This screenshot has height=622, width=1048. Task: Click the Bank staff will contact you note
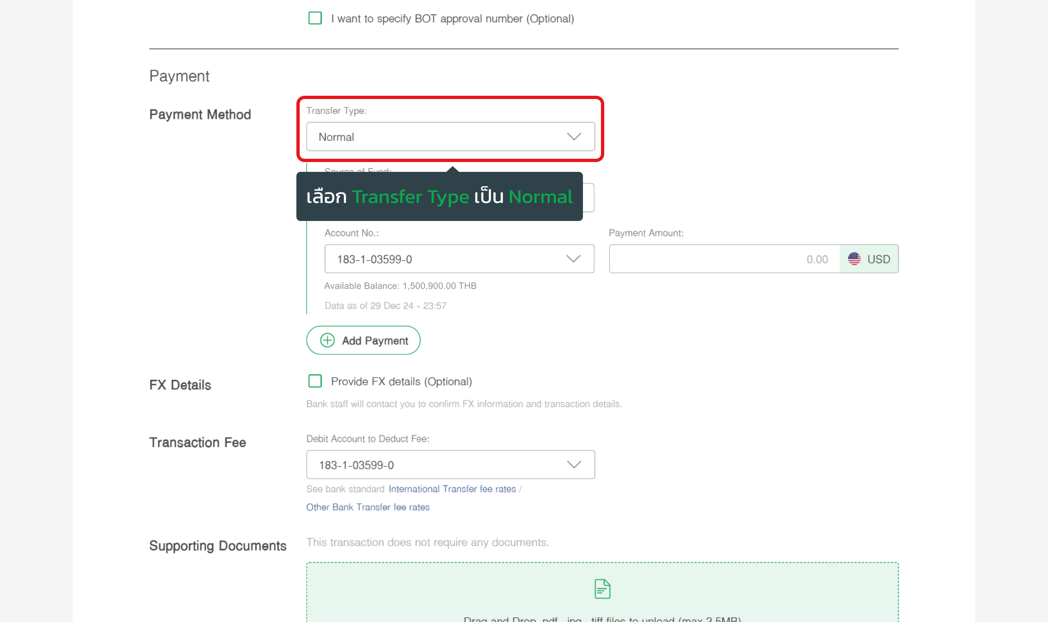(464, 404)
